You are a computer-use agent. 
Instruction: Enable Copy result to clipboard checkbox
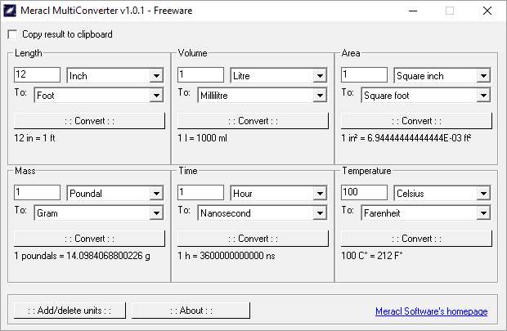click(12, 34)
